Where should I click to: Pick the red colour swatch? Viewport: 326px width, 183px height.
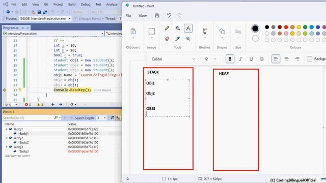point(286,27)
